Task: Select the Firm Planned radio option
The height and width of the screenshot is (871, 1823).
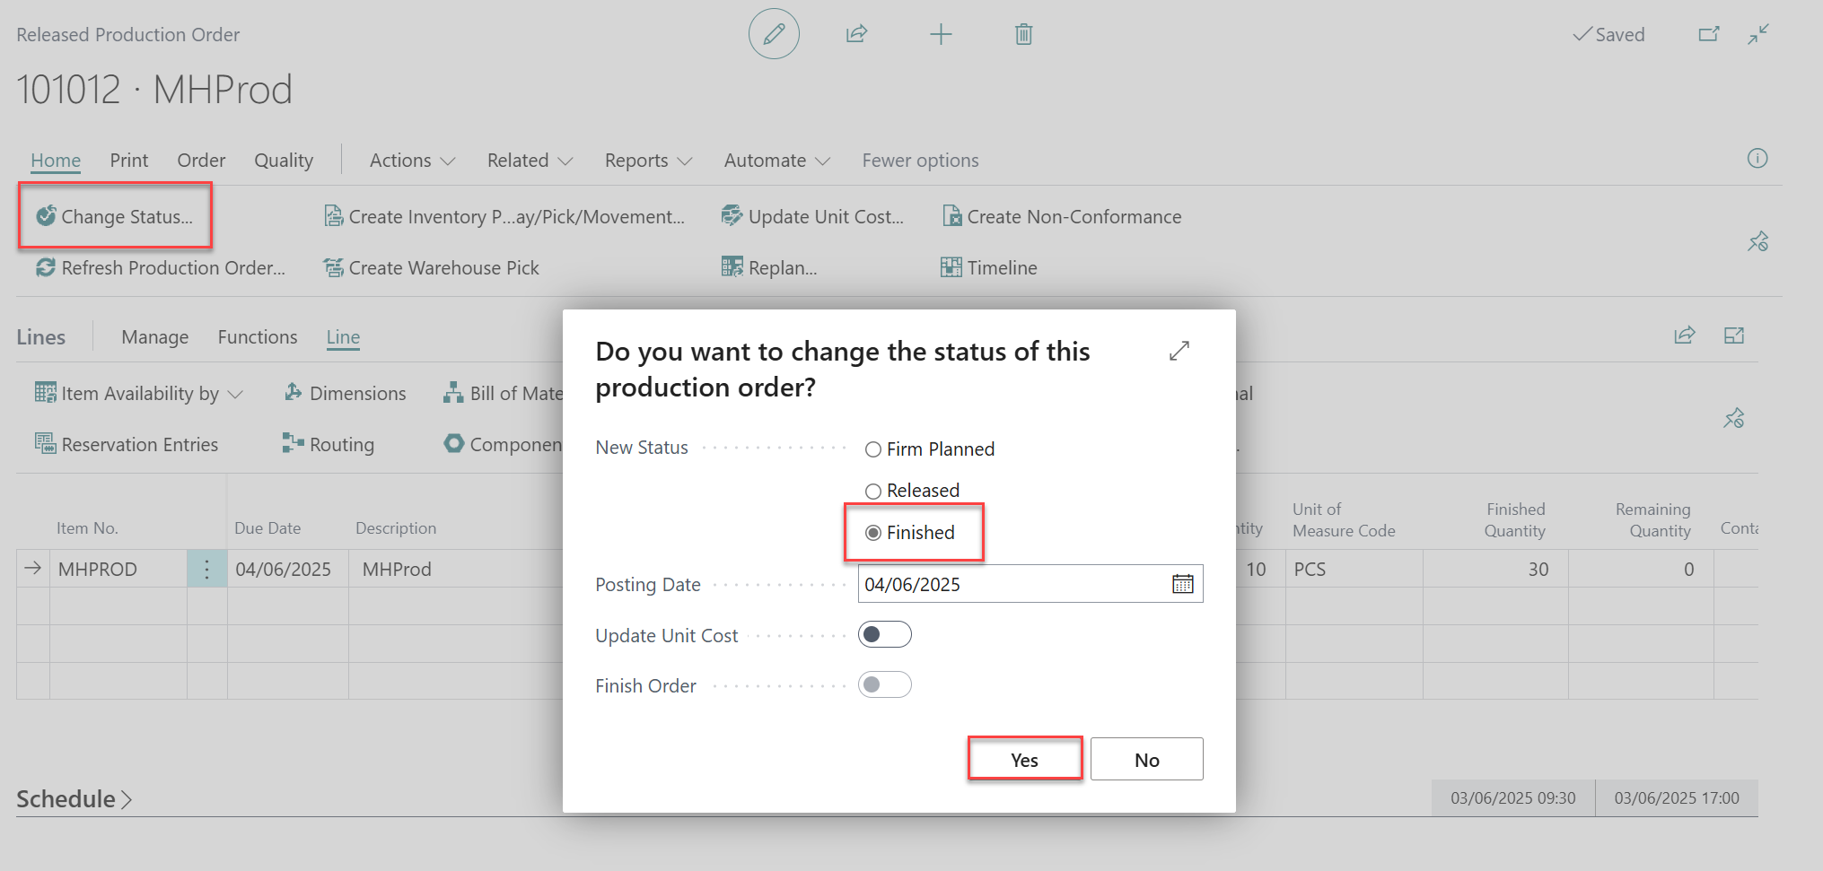Action: click(872, 449)
